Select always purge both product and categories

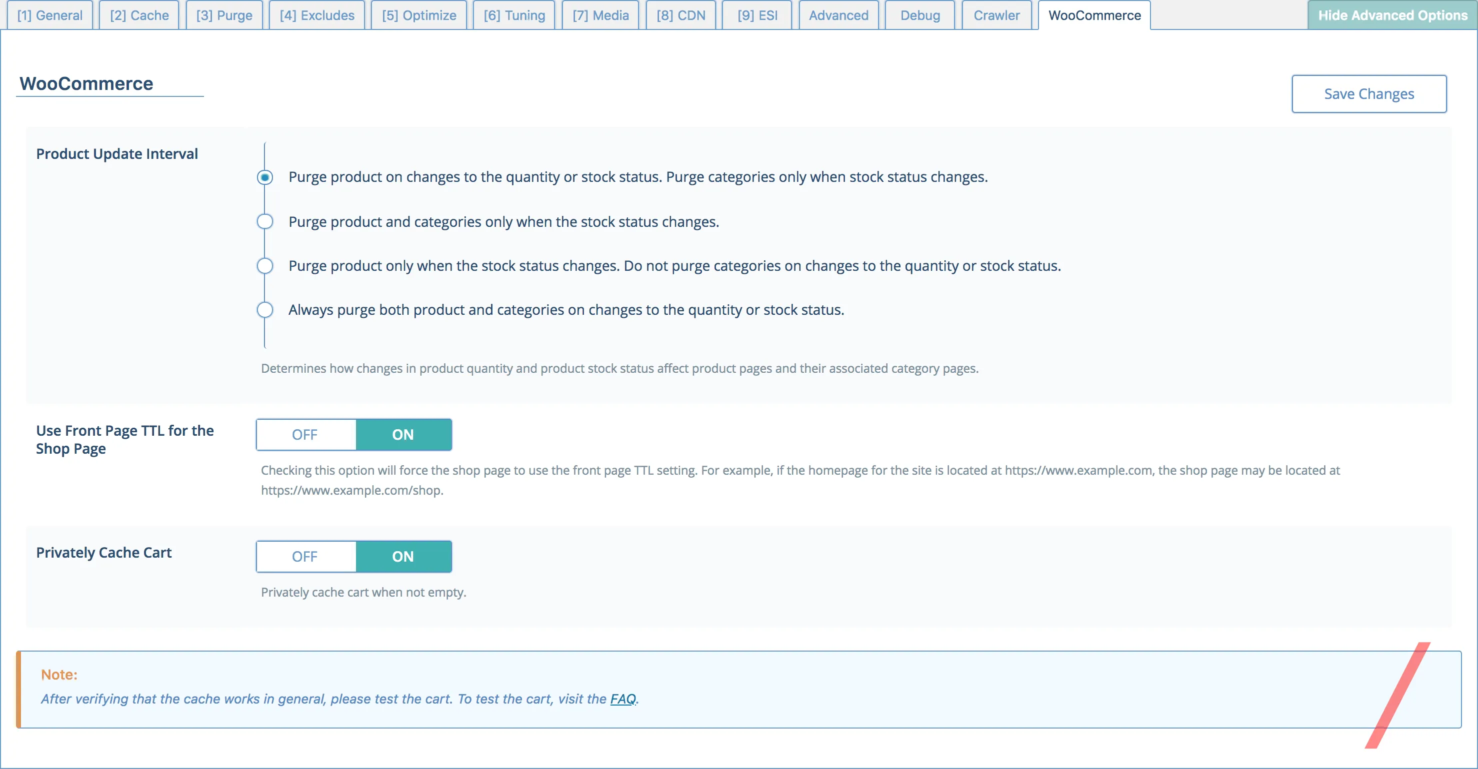click(x=264, y=310)
